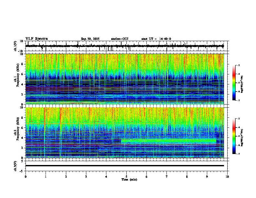Click the ch.2 spectrogram colorbar

click(234, 136)
